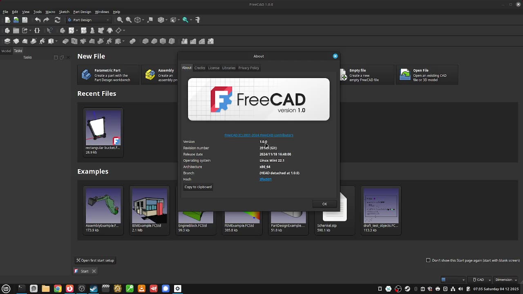The image size is (523, 294).
Task: Click the Create body icon in Part Design toolbar
Action: click(63, 31)
